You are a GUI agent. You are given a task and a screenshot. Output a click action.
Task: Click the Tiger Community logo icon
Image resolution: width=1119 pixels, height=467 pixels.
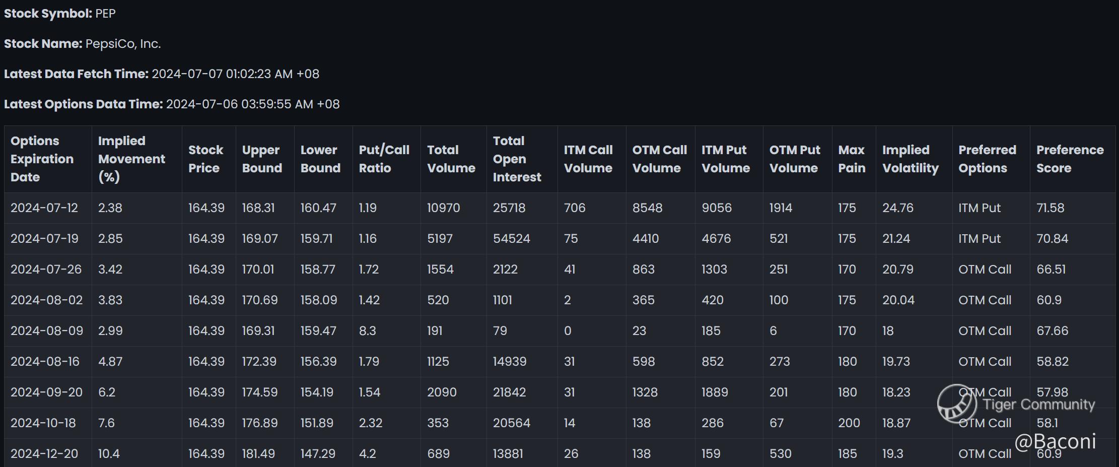pos(957,404)
